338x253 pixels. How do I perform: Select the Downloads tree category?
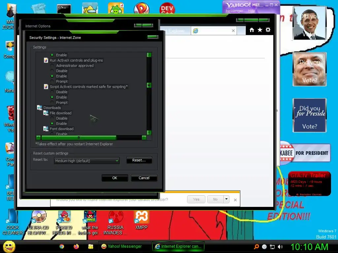[x=52, y=108]
